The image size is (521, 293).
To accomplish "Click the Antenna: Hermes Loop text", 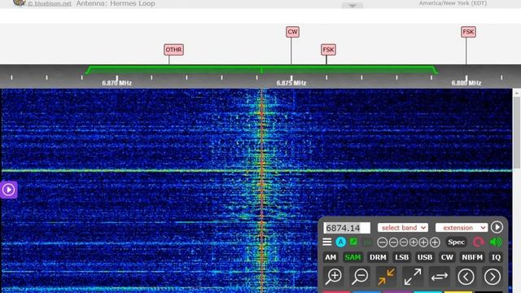I will (116, 3).
